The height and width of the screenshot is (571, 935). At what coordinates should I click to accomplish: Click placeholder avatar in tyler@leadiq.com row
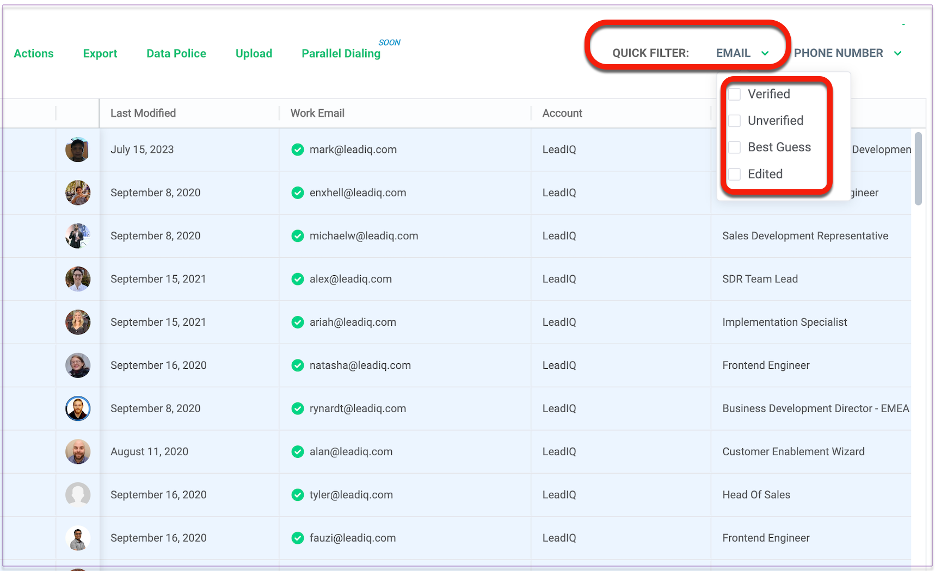[78, 495]
